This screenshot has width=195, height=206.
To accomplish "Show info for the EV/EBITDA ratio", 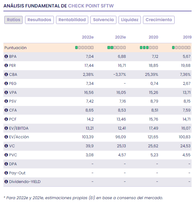I will [6, 128].
